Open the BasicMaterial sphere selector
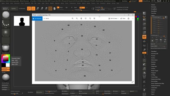This screenshot has height=96, width=170. pos(6,49)
